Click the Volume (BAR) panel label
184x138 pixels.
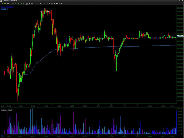(x=7, y=110)
